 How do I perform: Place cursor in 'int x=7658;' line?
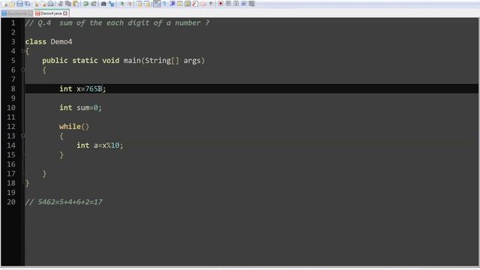point(82,88)
